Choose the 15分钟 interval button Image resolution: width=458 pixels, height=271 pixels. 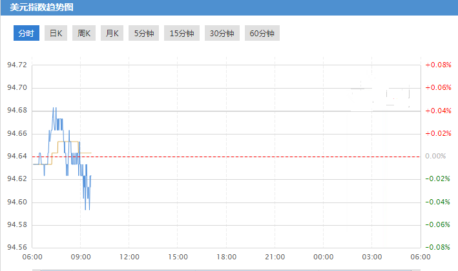tap(182, 34)
